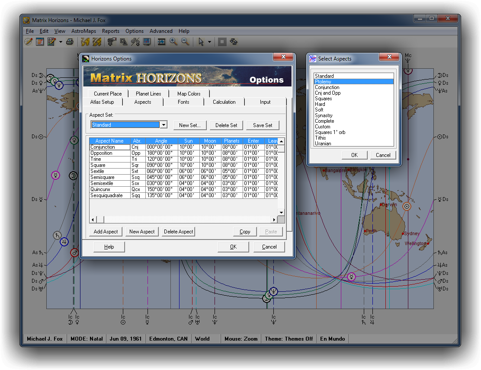Open the Help menu in menu bar
The width and height of the screenshot is (481, 370).
(x=184, y=31)
